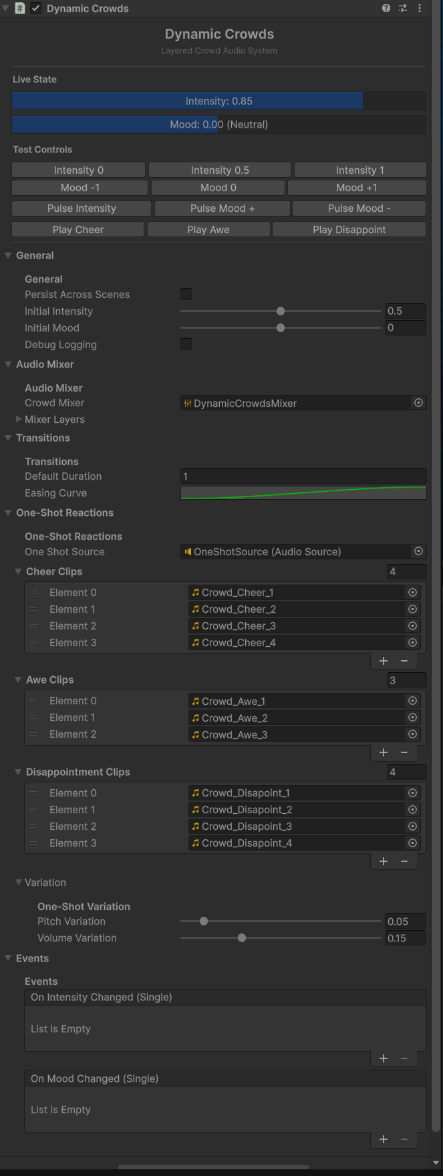The height and width of the screenshot is (1176, 443).
Task: Open object picker for Crowd_Cheer_1 clip
Action: click(x=412, y=592)
